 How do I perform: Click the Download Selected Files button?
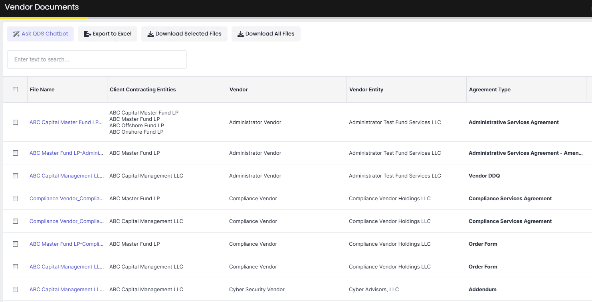coord(184,34)
